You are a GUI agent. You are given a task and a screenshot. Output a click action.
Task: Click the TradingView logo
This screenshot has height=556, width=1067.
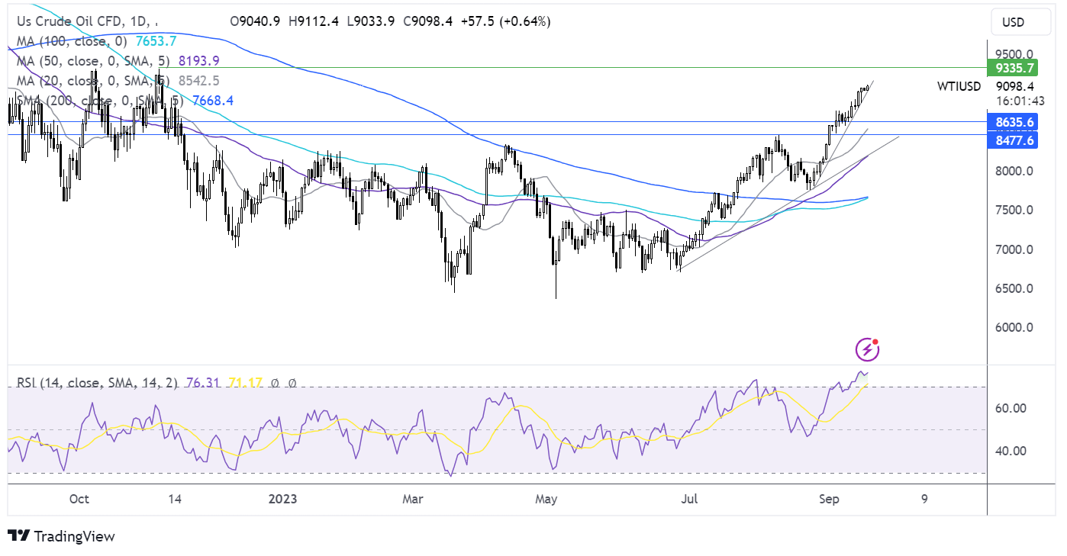coord(61,536)
